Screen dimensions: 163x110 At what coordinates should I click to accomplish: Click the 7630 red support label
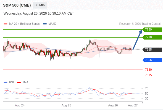148,70
